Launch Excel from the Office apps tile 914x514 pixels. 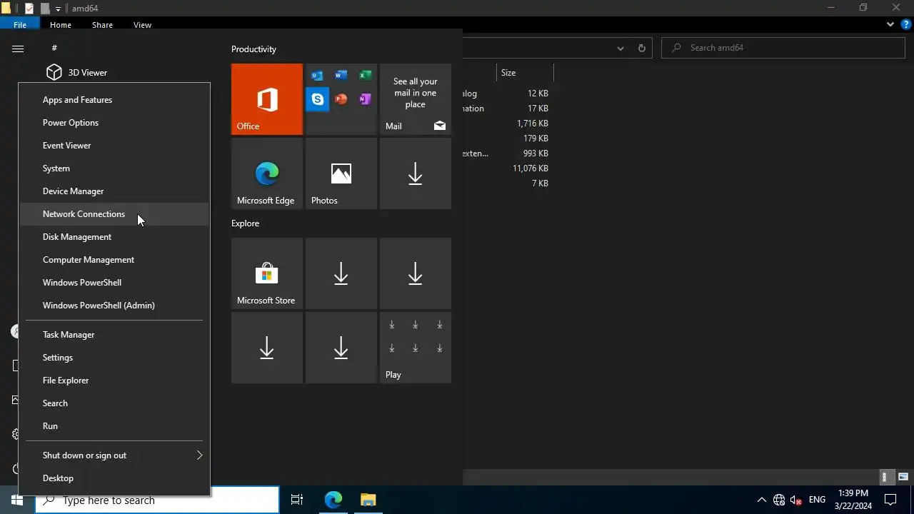click(365, 76)
